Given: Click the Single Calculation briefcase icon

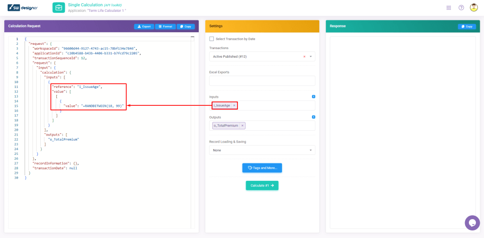Looking at the screenshot, I should (x=59, y=8).
